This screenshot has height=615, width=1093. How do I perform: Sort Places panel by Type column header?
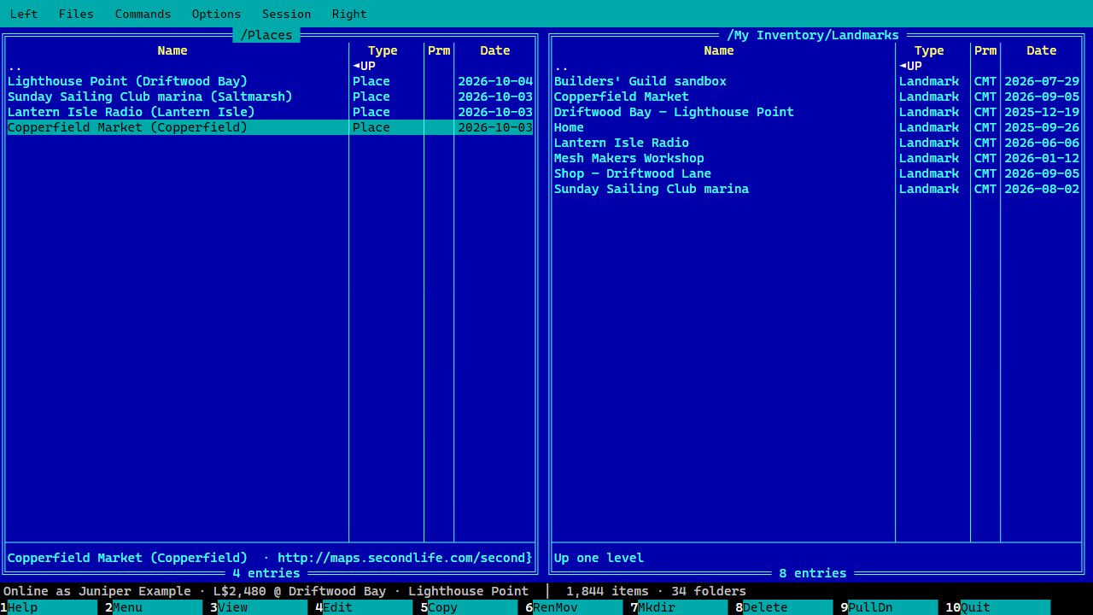(x=383, y=50)
